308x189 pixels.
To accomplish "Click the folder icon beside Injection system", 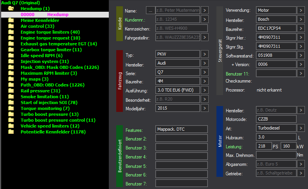I will tap(11, 61).
